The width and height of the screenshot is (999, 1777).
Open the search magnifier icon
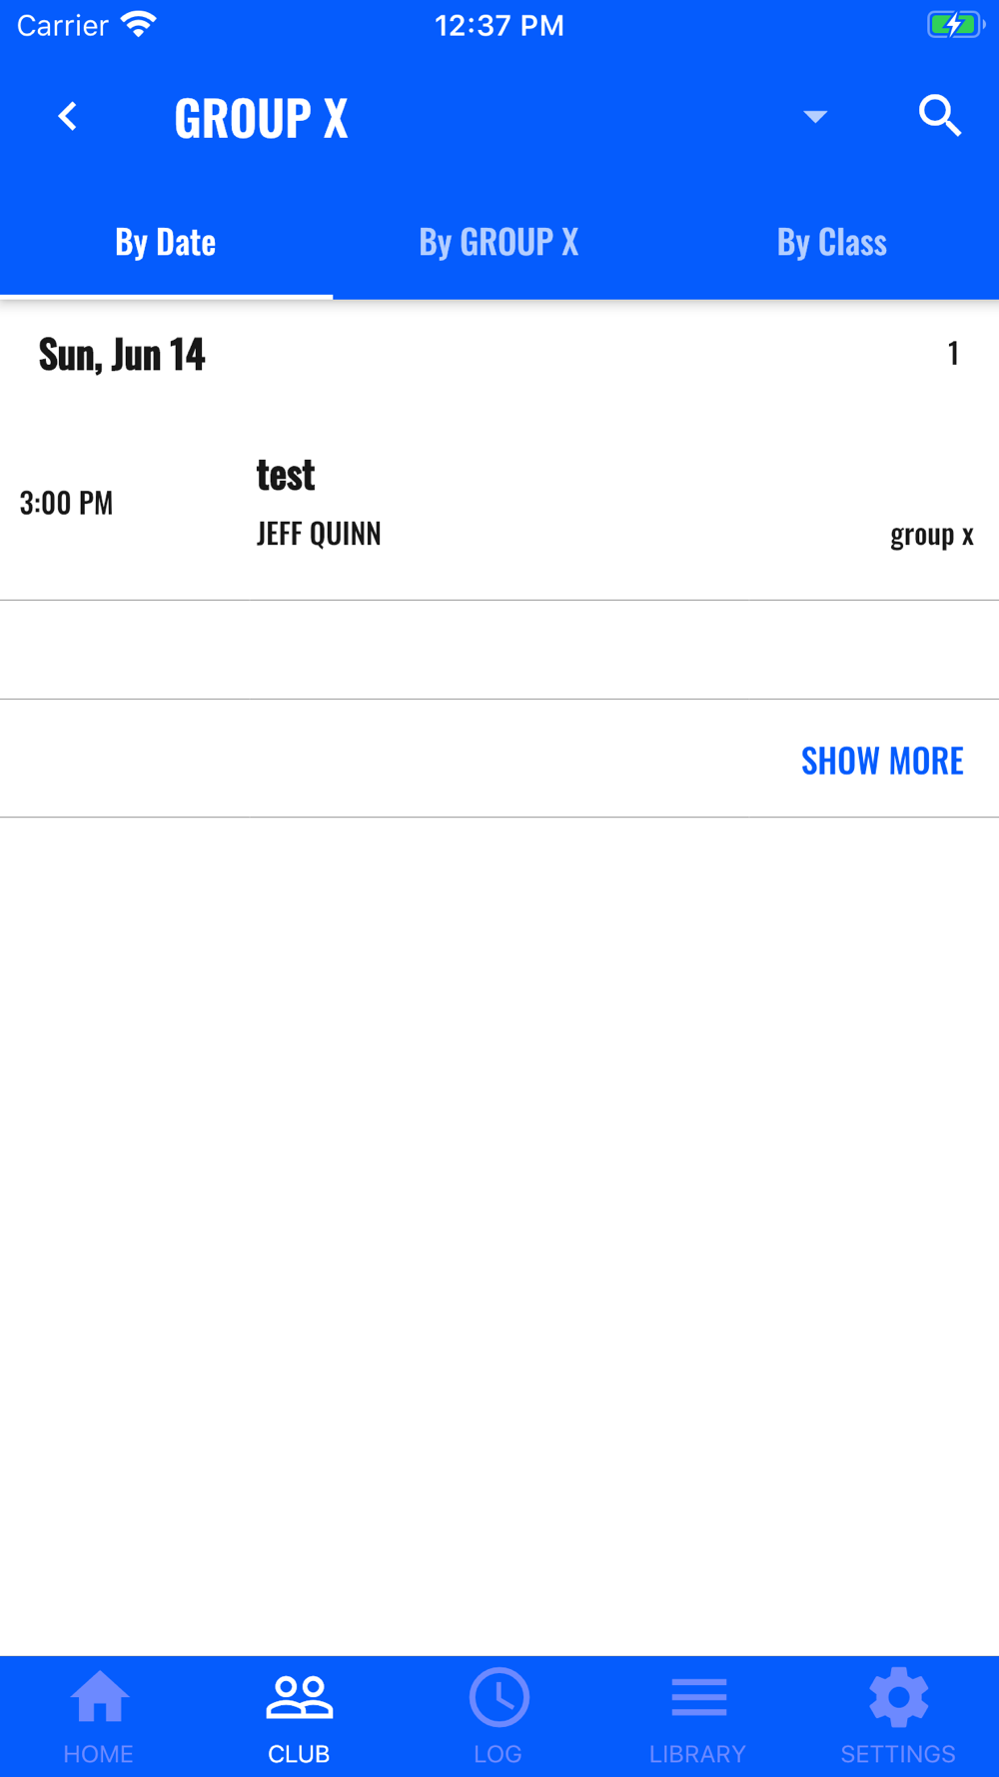pos(939,116)
